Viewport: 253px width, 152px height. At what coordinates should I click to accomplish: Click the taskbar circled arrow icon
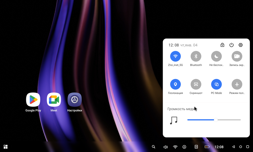(x=184, y=147)
